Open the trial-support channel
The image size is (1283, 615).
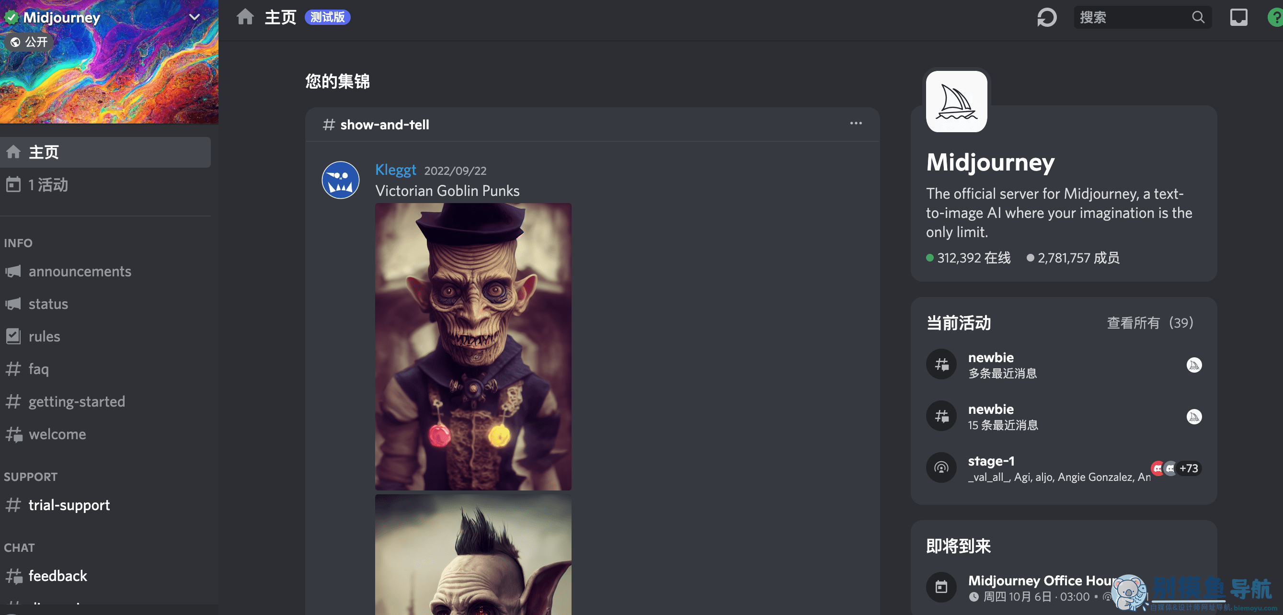pos(105,505)
